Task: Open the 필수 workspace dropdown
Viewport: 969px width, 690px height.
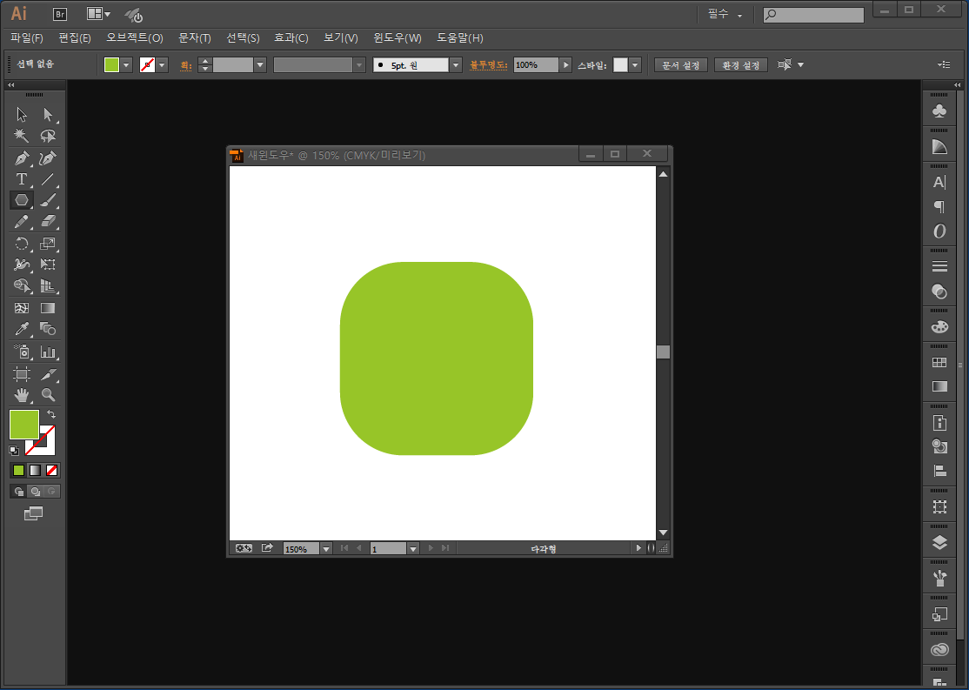Action: [725, 15]
